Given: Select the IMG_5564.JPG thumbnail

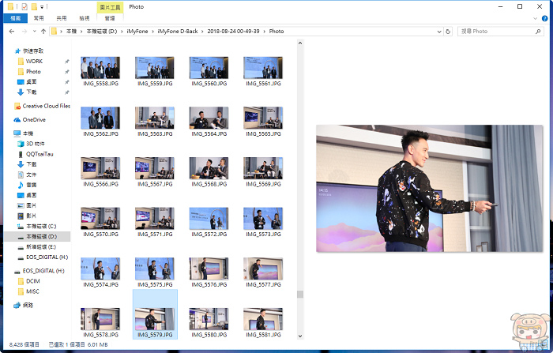Looking at the screenshot, I should 209,118.
